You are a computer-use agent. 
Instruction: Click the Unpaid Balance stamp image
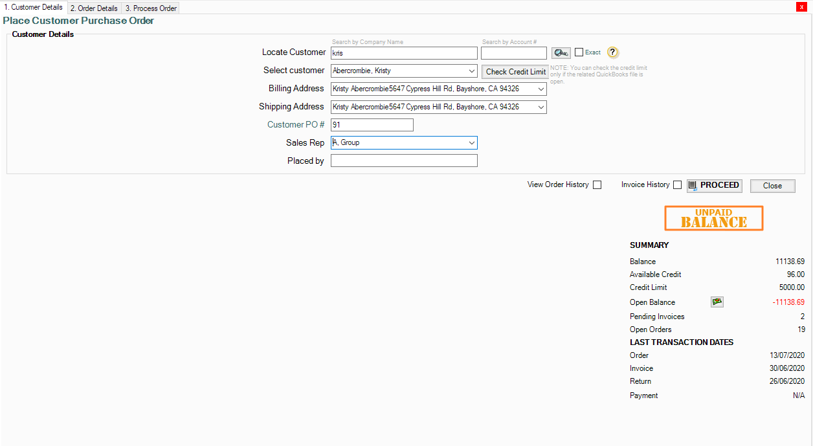[x=714, y=218]
